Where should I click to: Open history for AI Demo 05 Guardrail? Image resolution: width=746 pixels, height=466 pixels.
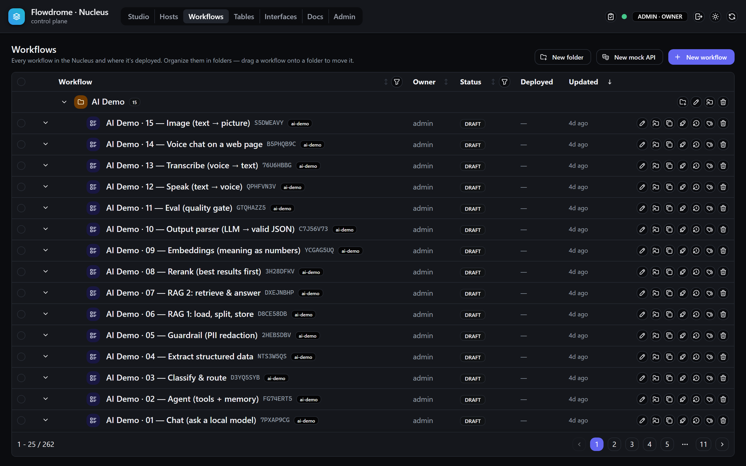[696, 336]
